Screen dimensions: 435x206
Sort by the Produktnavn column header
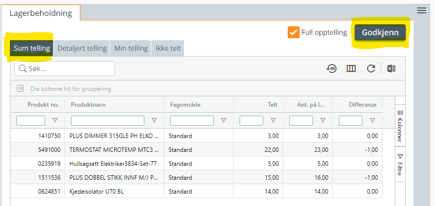click(88, 105)
